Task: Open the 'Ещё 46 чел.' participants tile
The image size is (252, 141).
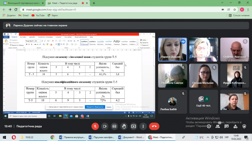Action: [203, 102]
